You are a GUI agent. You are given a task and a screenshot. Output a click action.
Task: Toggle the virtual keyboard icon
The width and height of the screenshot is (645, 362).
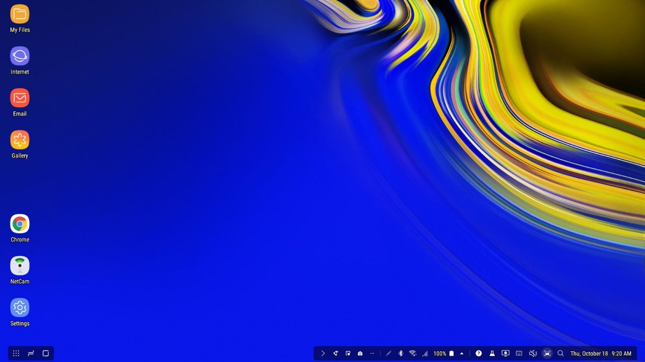click(519, 353)
